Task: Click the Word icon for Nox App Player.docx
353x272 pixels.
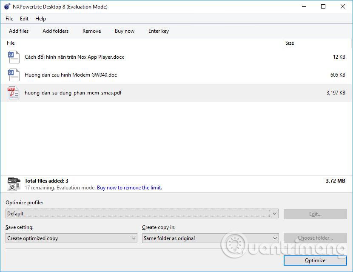Action: tap(14, 57)
